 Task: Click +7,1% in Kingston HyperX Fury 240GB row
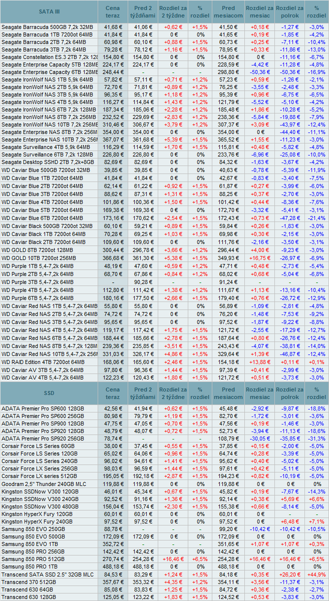coord(316,522)
